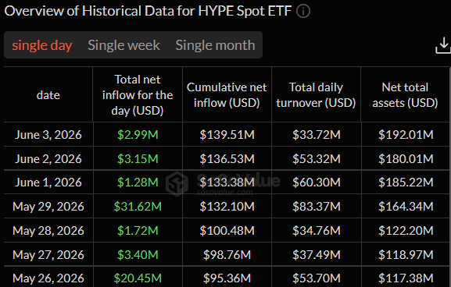Select the June 1, 2026 date cell
The height and width of the screenshot is (287, 451).
click(x=48, y=182)
